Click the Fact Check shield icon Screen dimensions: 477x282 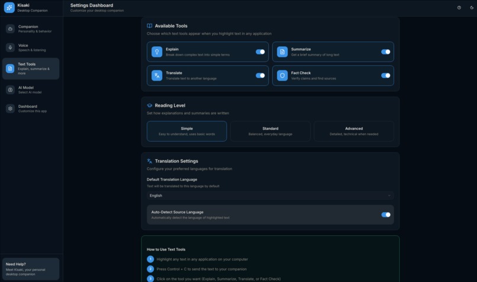(x=282, y=75)
